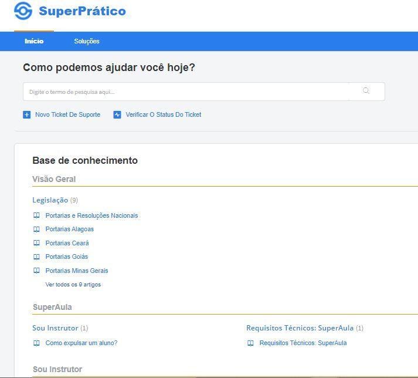Viewport: 418px width, 378px height.
Task: Click the search magnifier icon
Action: click(x=366, y=91)
